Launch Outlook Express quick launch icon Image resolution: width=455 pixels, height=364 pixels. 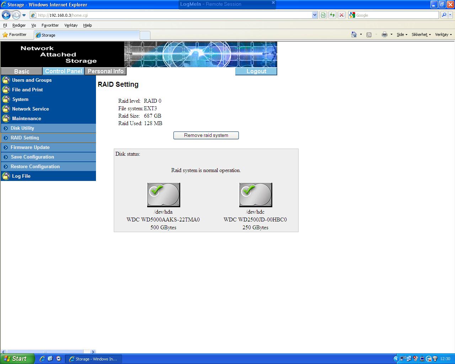[50, 359]
